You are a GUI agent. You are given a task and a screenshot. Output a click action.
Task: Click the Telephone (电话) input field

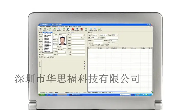click(x=78, y=43)
